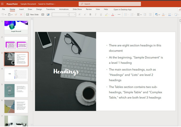Select the Format Painter icon

click(x=16, y=14)
